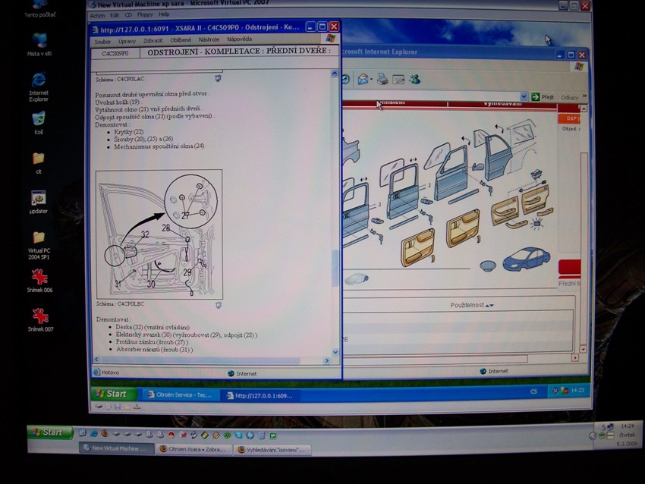This screenshot has width=645, height=484.
Task: Click the document vertical scrollbar thumb
Action: coord(336,267)
